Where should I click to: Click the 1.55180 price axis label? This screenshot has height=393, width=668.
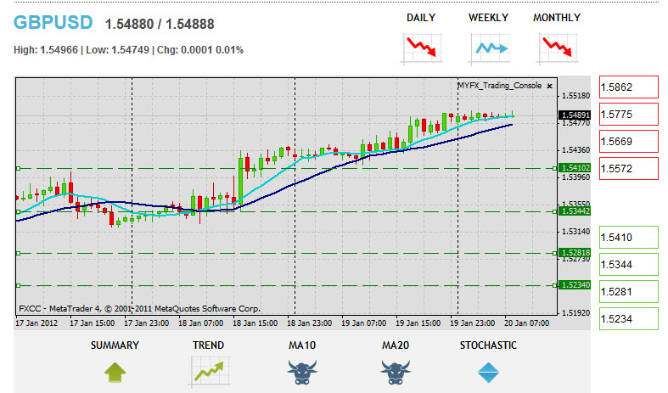pos(576,95)
